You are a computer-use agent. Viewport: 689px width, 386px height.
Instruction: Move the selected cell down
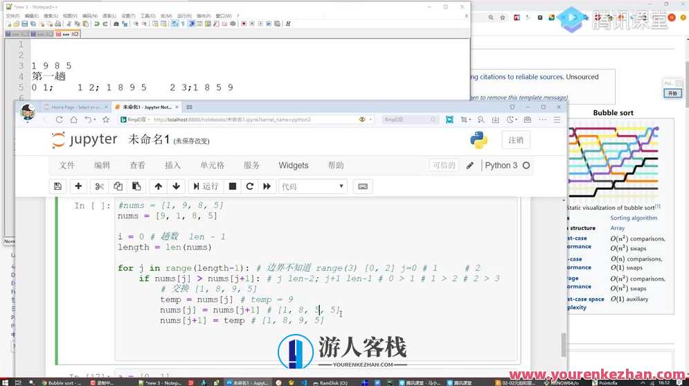tap(176, 186)
